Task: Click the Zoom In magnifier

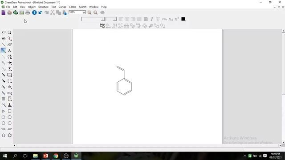Action: [90, 12]
